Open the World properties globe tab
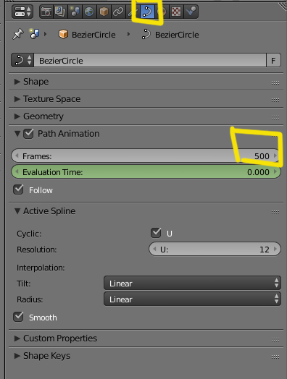 click(89, 12)
